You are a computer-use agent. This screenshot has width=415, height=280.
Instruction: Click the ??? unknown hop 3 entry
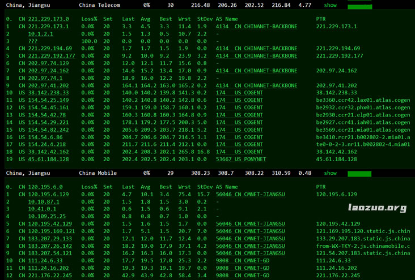pos(33,41)
